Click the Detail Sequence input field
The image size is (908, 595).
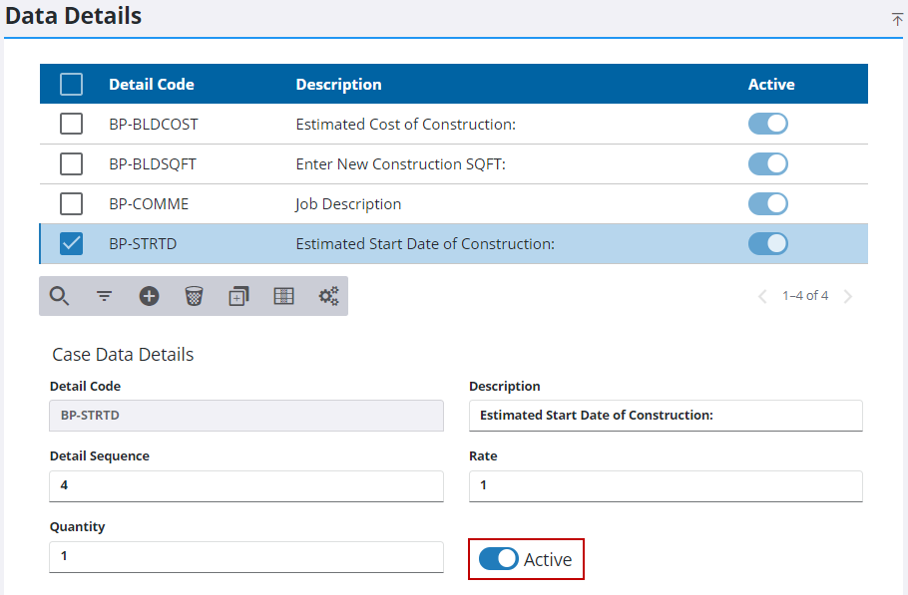[246, 485]
